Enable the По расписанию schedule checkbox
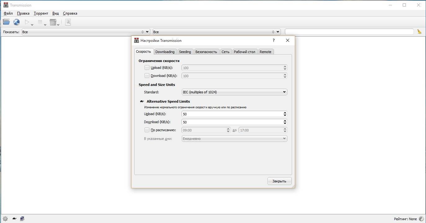 point(147,130)
